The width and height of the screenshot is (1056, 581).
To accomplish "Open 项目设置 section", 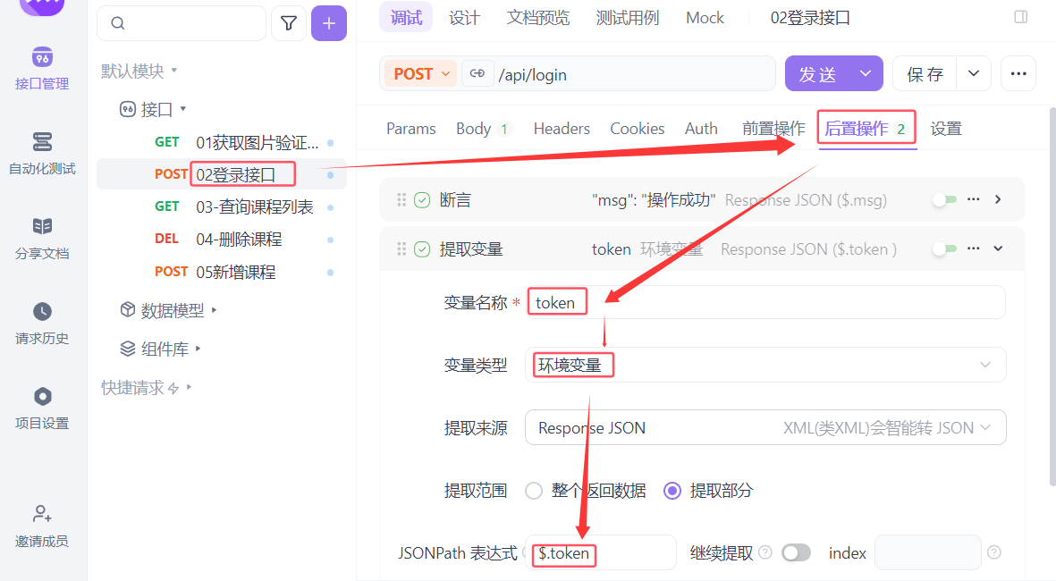I will (42, 408).
